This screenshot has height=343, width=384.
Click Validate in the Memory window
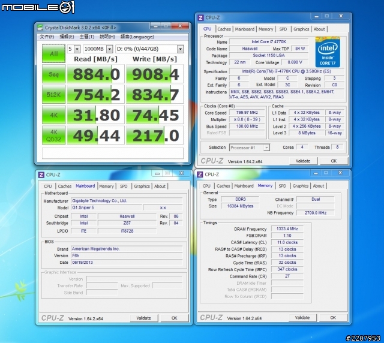pos(302,318)
